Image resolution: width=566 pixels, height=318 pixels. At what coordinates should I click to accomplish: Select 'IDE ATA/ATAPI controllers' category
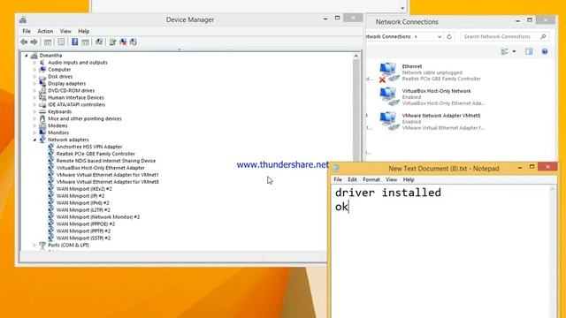[77, 104]
